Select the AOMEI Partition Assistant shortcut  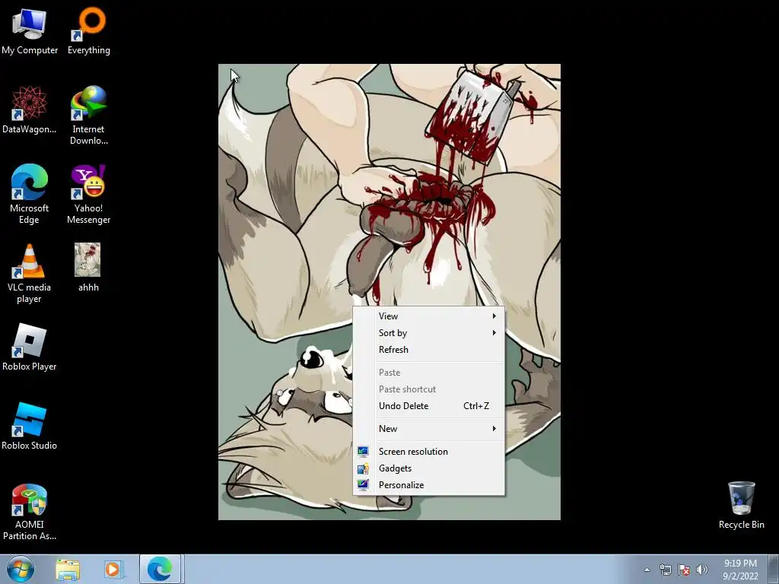point(30,511)
